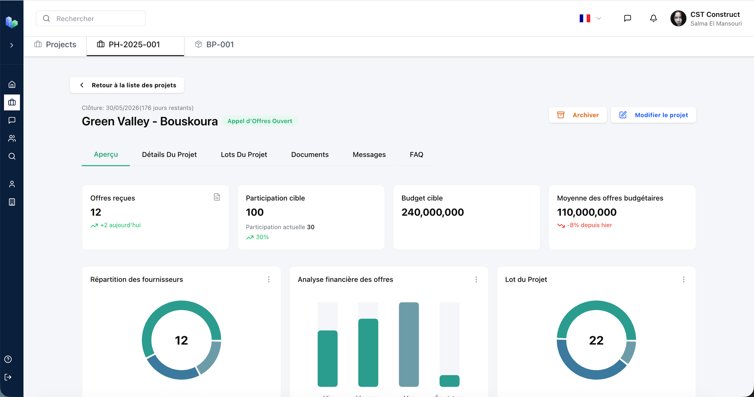Click the logout icon at the sidebar bottom
The width and height of the screenshot is (754, 397).
pyautogui.click(x=9, y=377)
